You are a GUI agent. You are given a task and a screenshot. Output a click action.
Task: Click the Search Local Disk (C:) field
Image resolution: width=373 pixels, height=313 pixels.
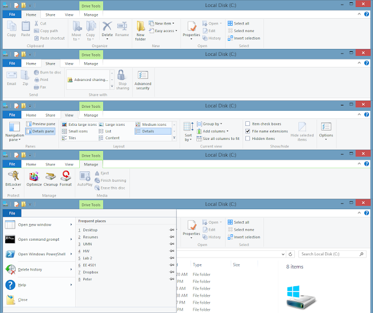pyautogui.click(x=332, y=254)
